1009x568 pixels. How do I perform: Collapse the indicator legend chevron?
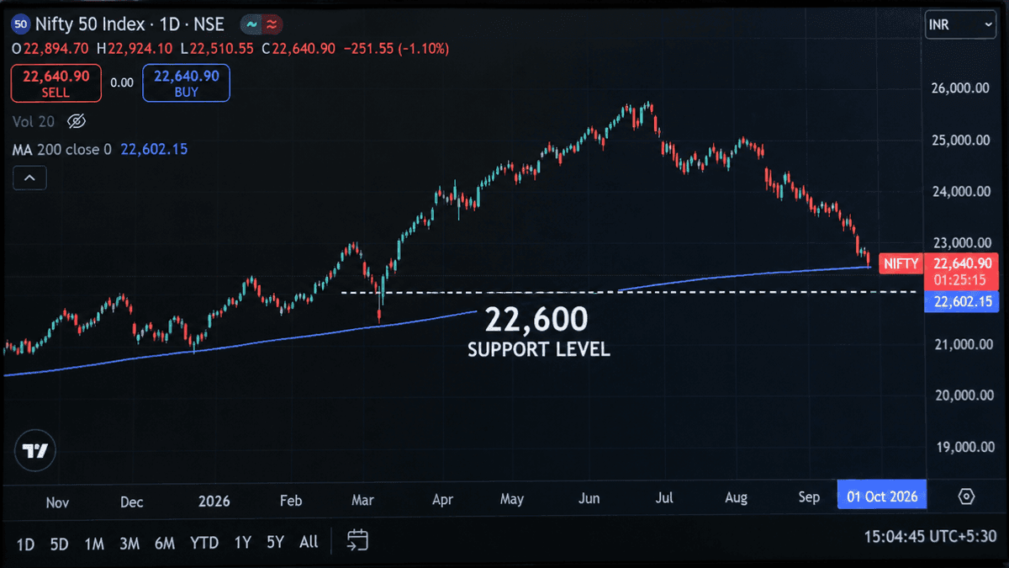click(29, 178)
